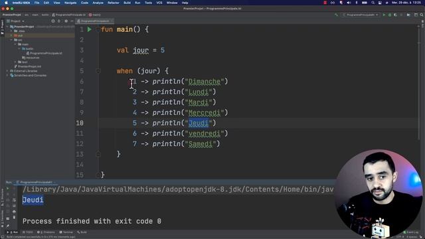The width and height of the screenshot is (425, 239).
Task: Run with coverage icon in toolbar
Action: point(396,15)
